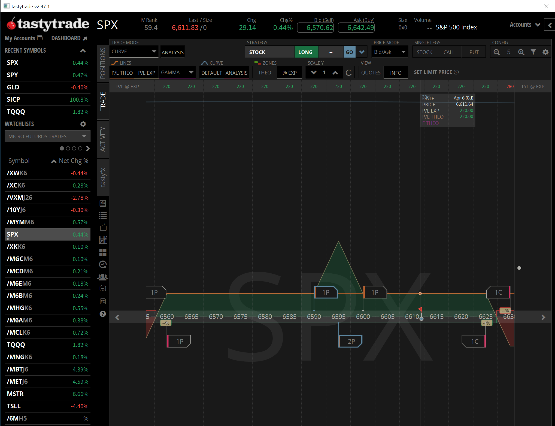Viewport: 555px width, 426px height.
Task: Switch to the ACTIVITY vertical tab
Action: point(103,139)
